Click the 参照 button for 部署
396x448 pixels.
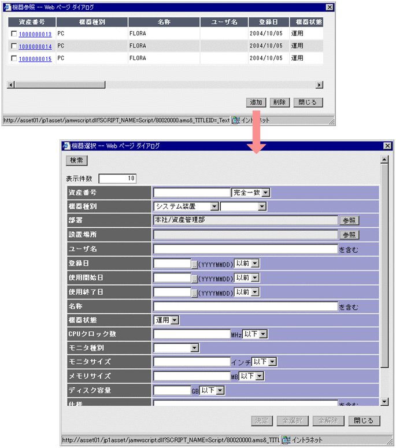coord(349,221)
